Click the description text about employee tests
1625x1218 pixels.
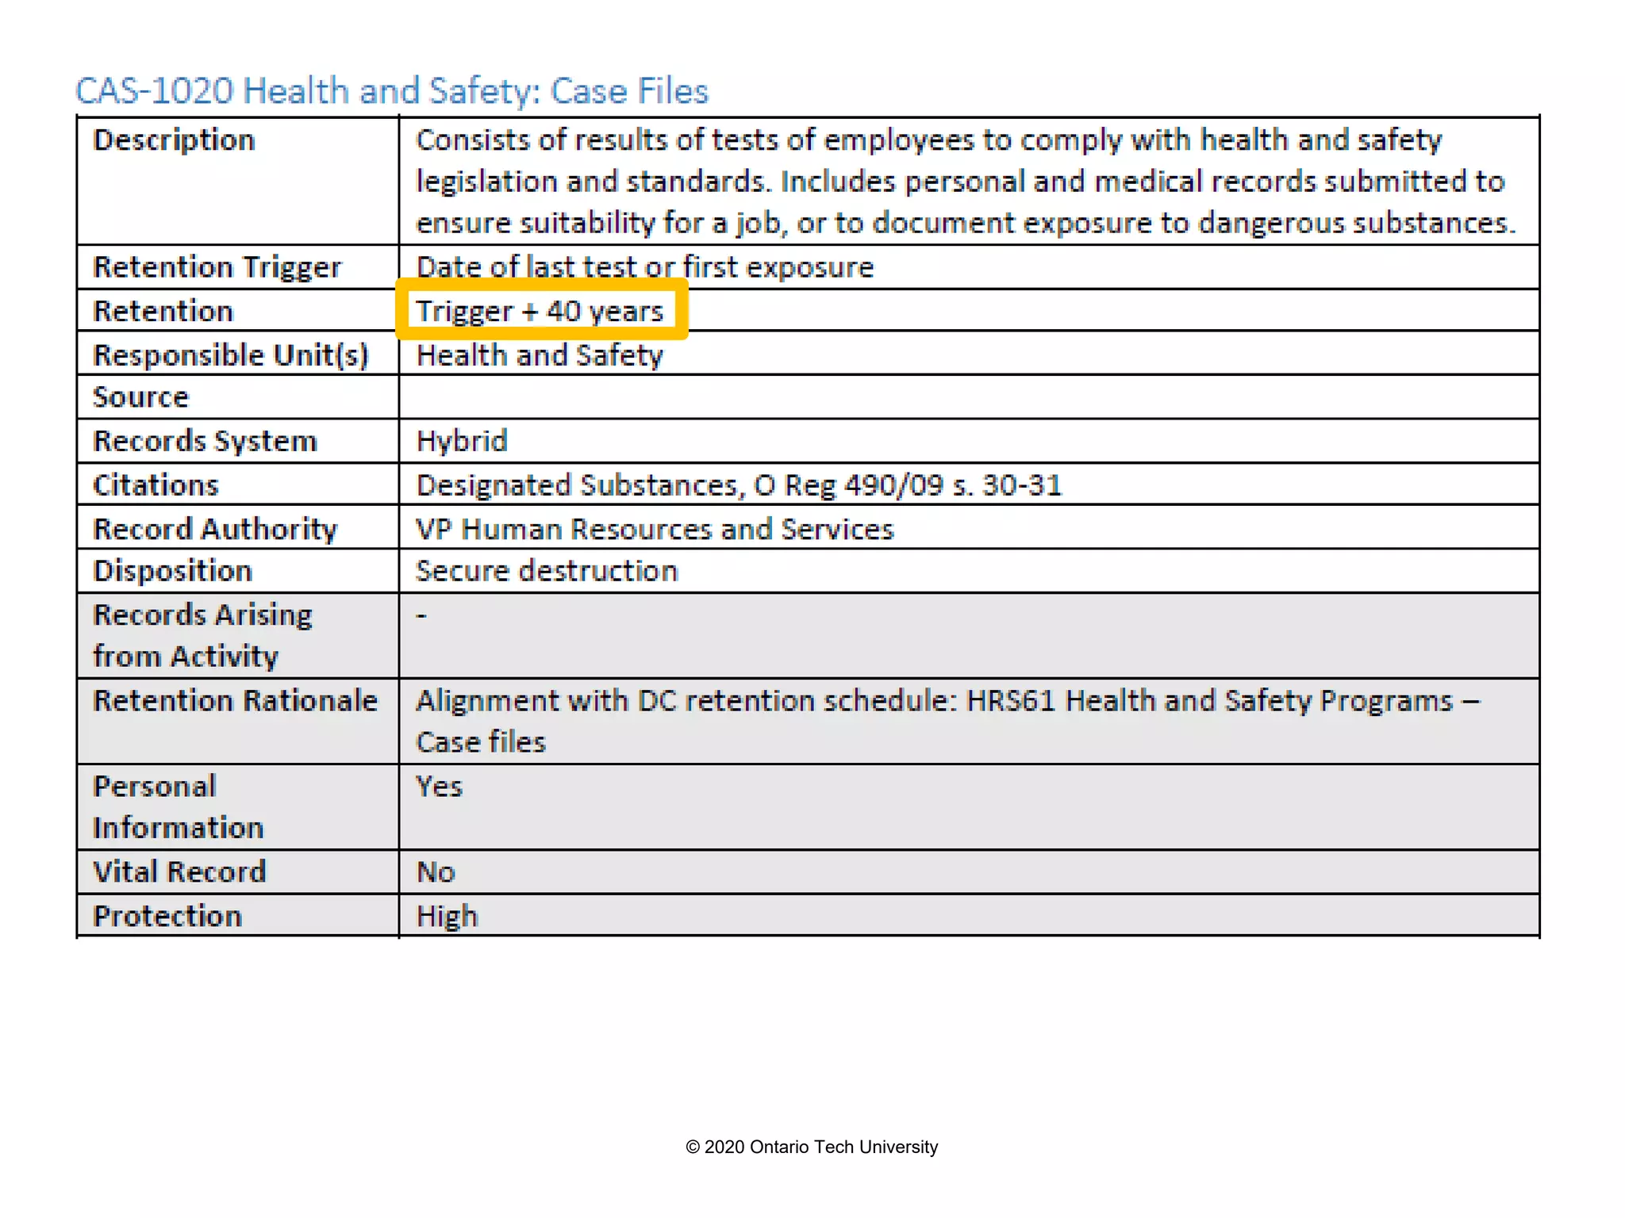[965, 182]
